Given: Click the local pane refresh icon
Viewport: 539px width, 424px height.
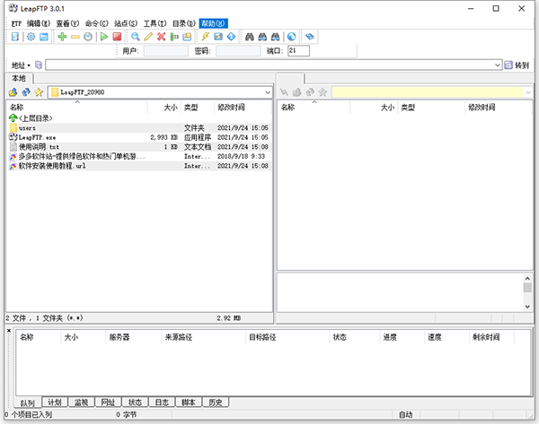Looking at the screenshot, I should 26,92.
